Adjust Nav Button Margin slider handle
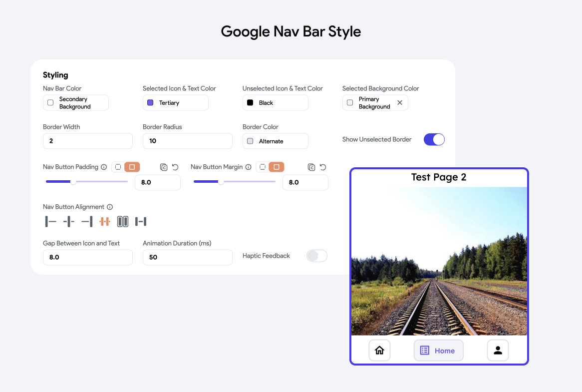 221,182
